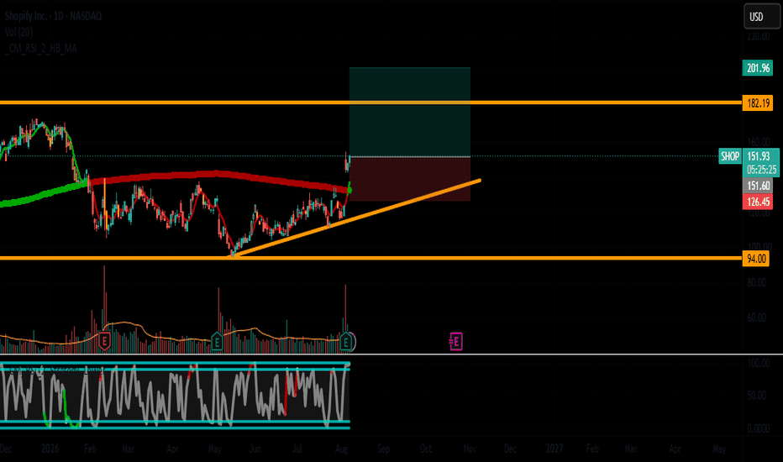Click the gray 151.60 price label
Viewport: 783px width, 462px height.
(x=758, y=186)
